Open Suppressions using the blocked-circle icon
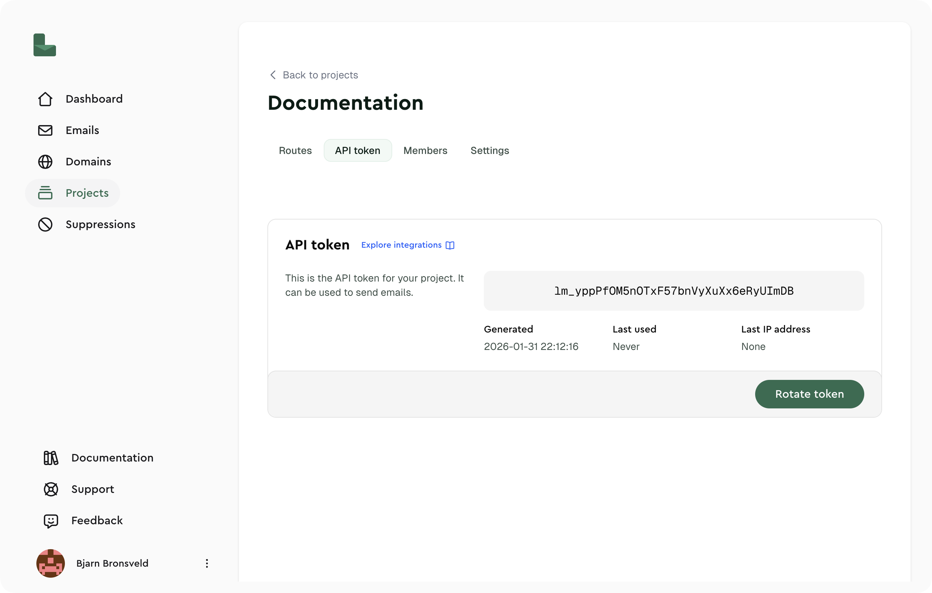Image resolution: width=932 pixels, height=593 pixels. pos(45,225)
